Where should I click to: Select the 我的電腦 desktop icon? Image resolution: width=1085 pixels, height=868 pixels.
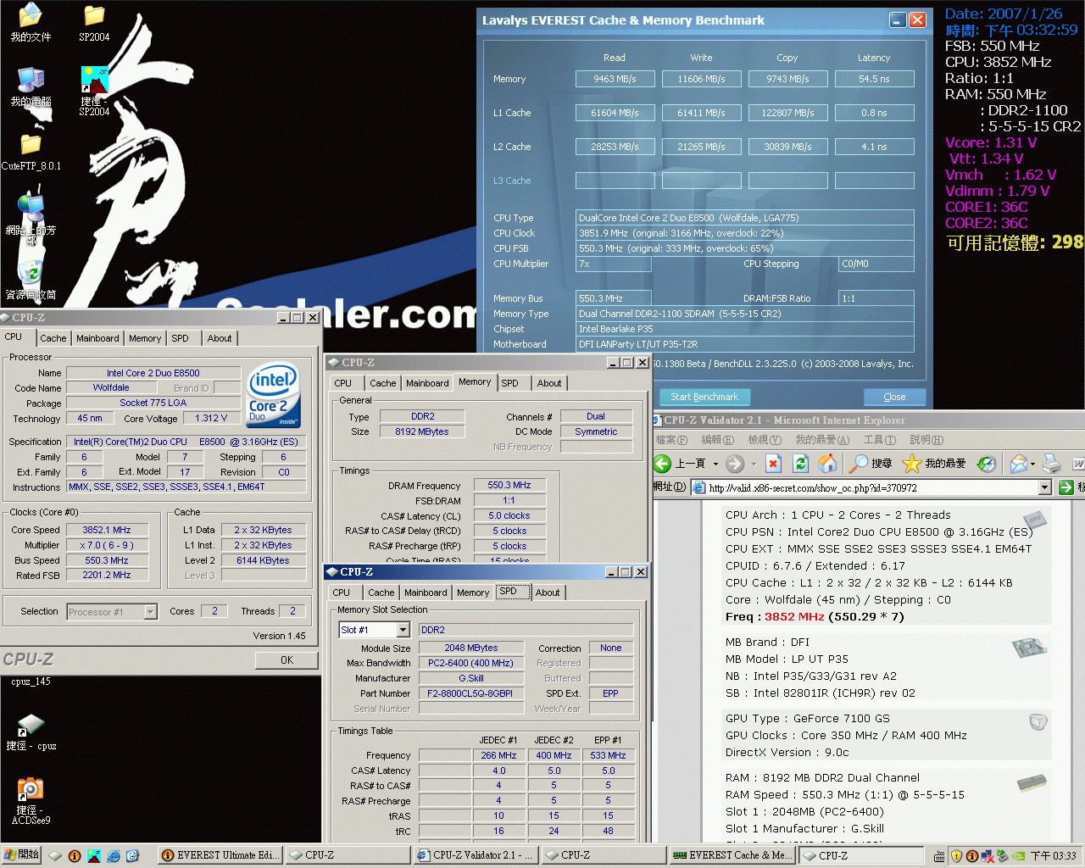pyautogui.click(x=31, y=86)
